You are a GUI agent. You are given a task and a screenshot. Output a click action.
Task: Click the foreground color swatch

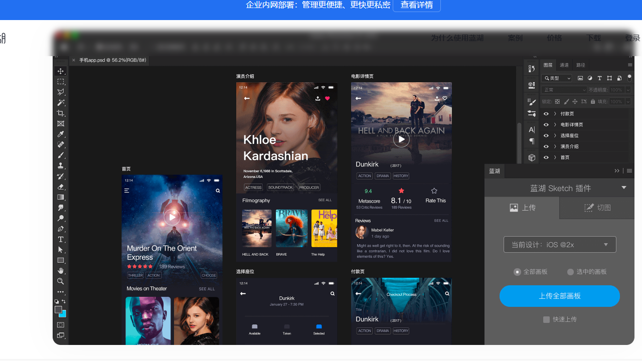click(59, 310)
